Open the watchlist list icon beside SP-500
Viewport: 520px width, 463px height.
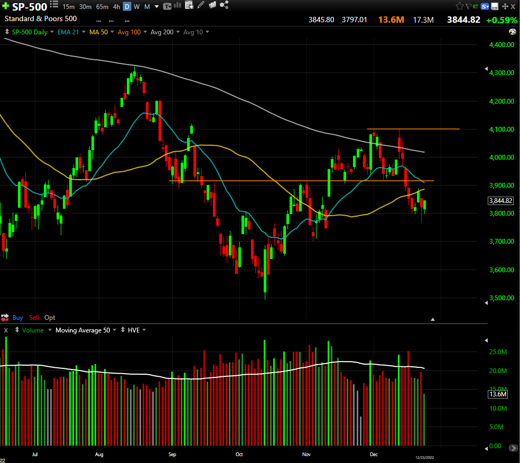coord(54,5)
